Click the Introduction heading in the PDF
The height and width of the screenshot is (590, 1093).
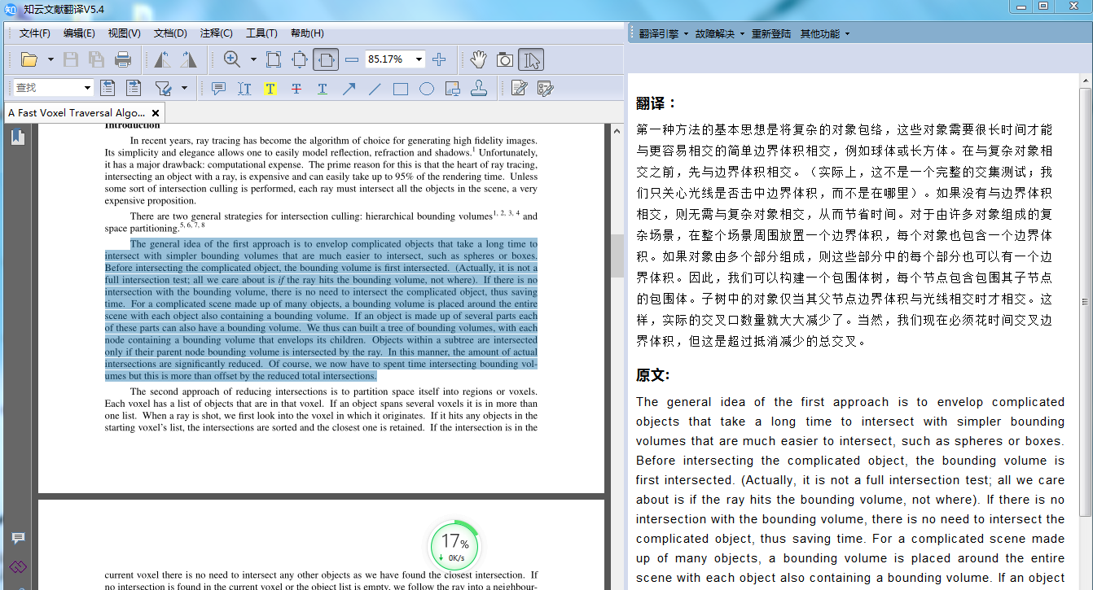coord(133,125)
